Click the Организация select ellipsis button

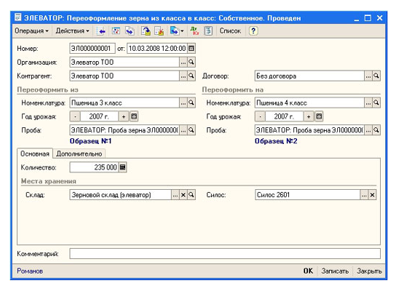(183, 63)
